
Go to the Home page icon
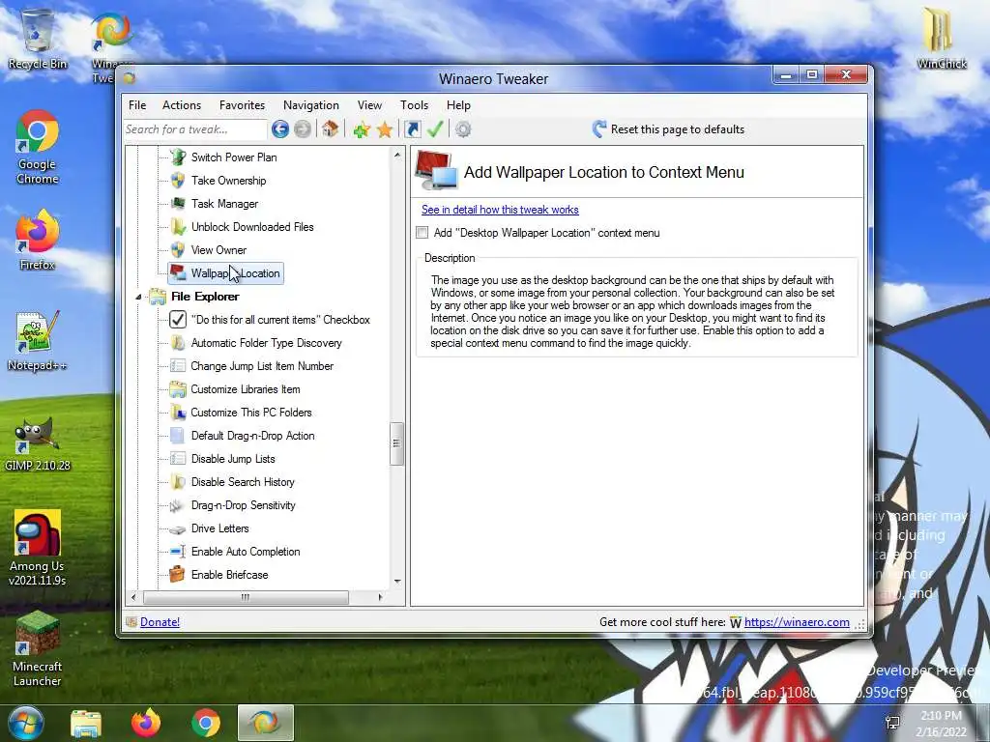pyautogui.click(x=330, y=129)
